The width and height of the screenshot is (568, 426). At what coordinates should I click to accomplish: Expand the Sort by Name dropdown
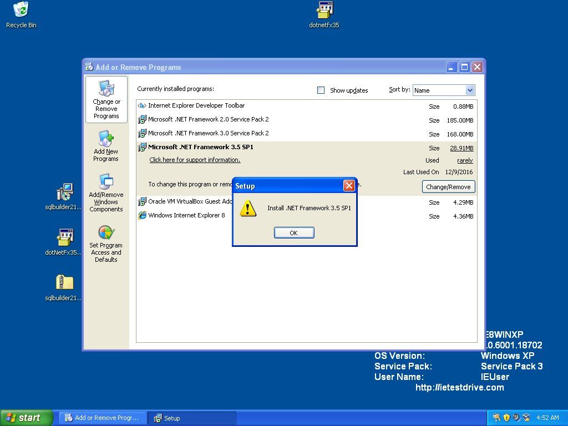tap(470, 90)
